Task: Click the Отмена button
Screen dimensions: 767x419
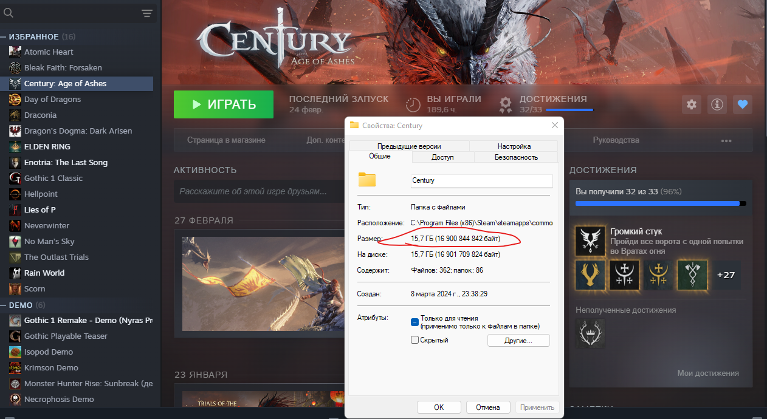Action: (x=487, y=407)
